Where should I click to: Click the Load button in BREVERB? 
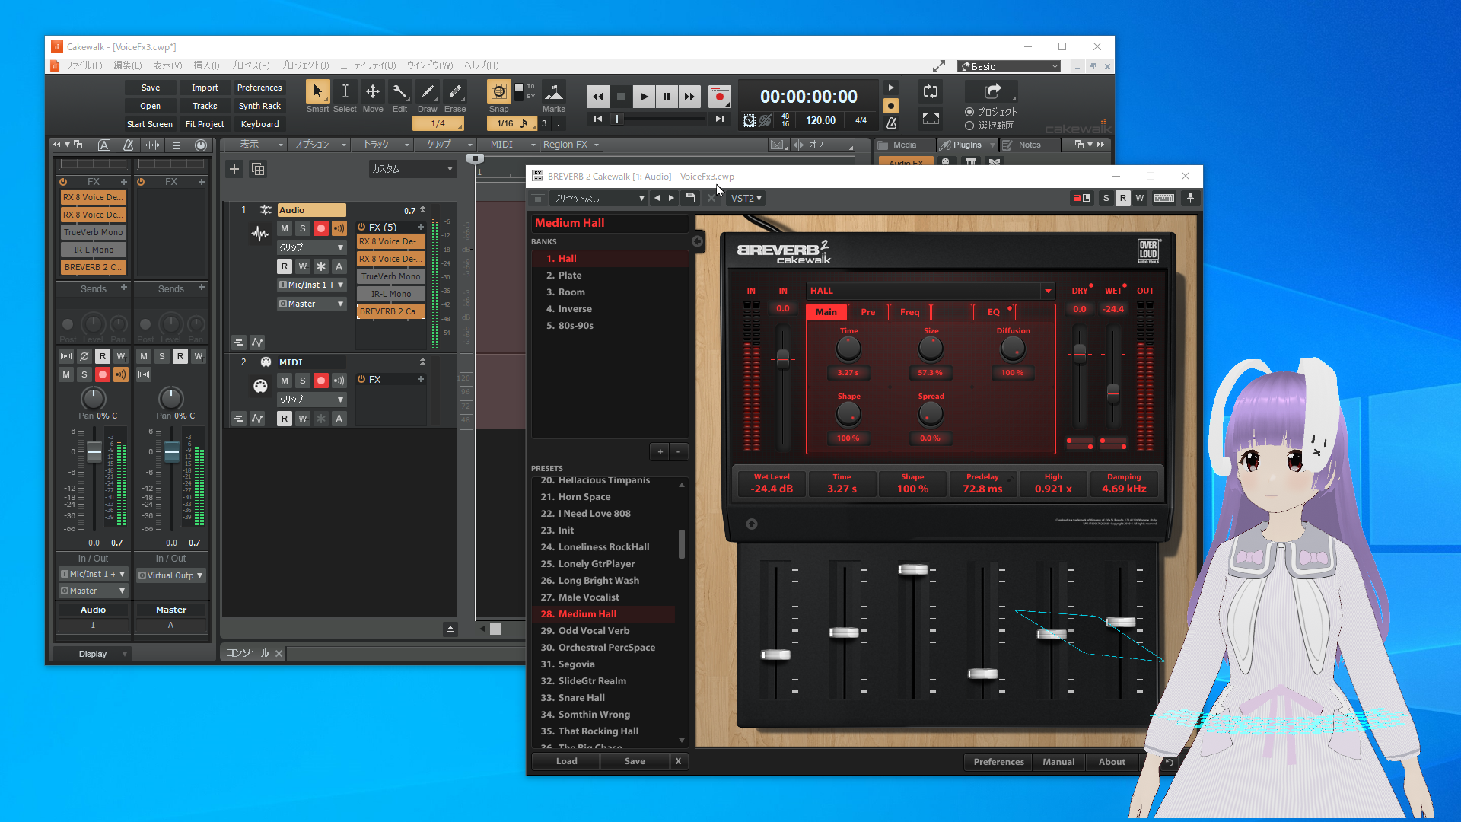tap(566, 761)
